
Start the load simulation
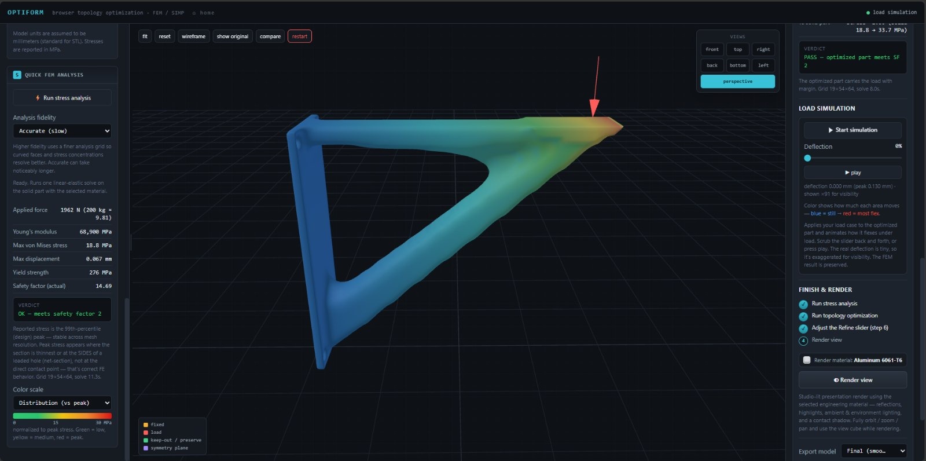pos(852,130)
